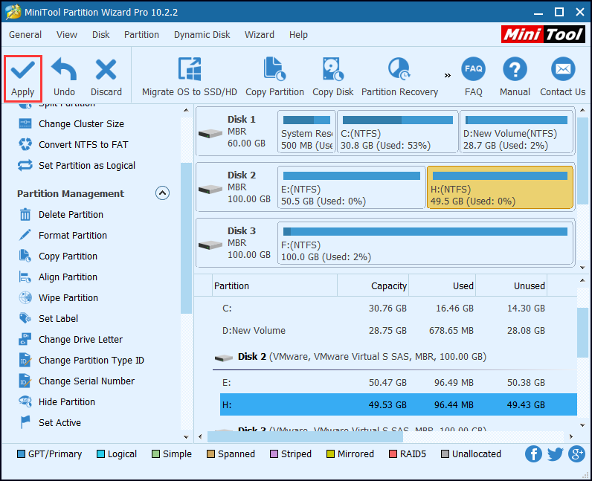Select the System Reserved partition block
Viewport: 592px width, 481px height.
click(x=306, y=132)
